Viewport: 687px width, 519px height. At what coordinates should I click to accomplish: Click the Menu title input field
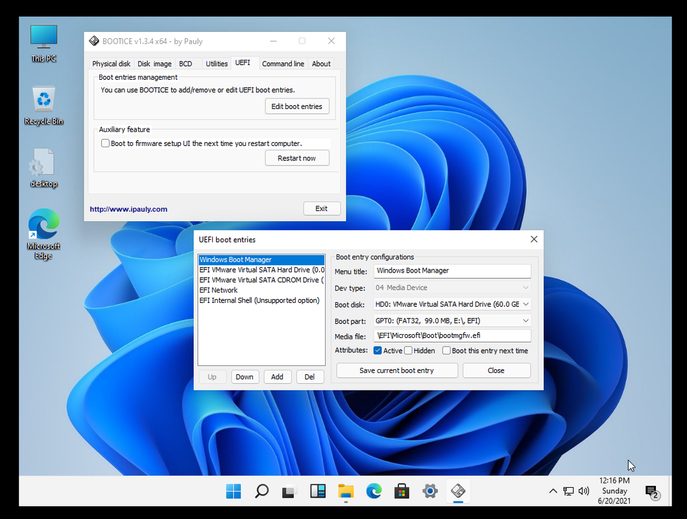tap(452, 271)
